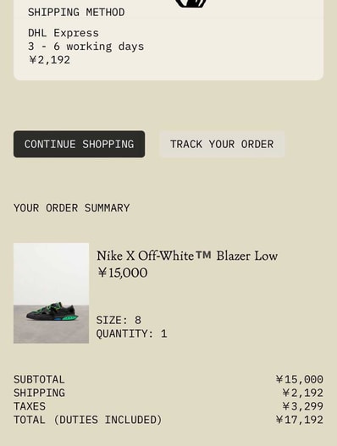Open Track Your Order
Screen dimensions: 337x446
[x=222, y=144]
